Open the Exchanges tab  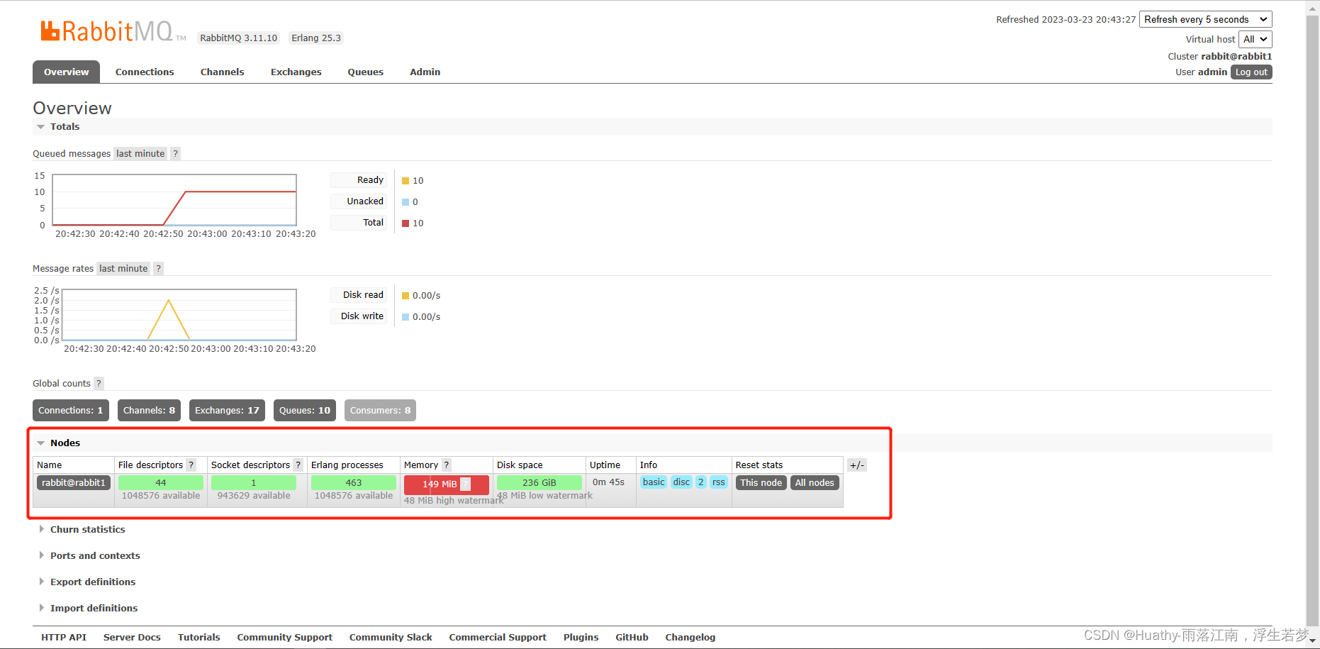pos(296,72)
